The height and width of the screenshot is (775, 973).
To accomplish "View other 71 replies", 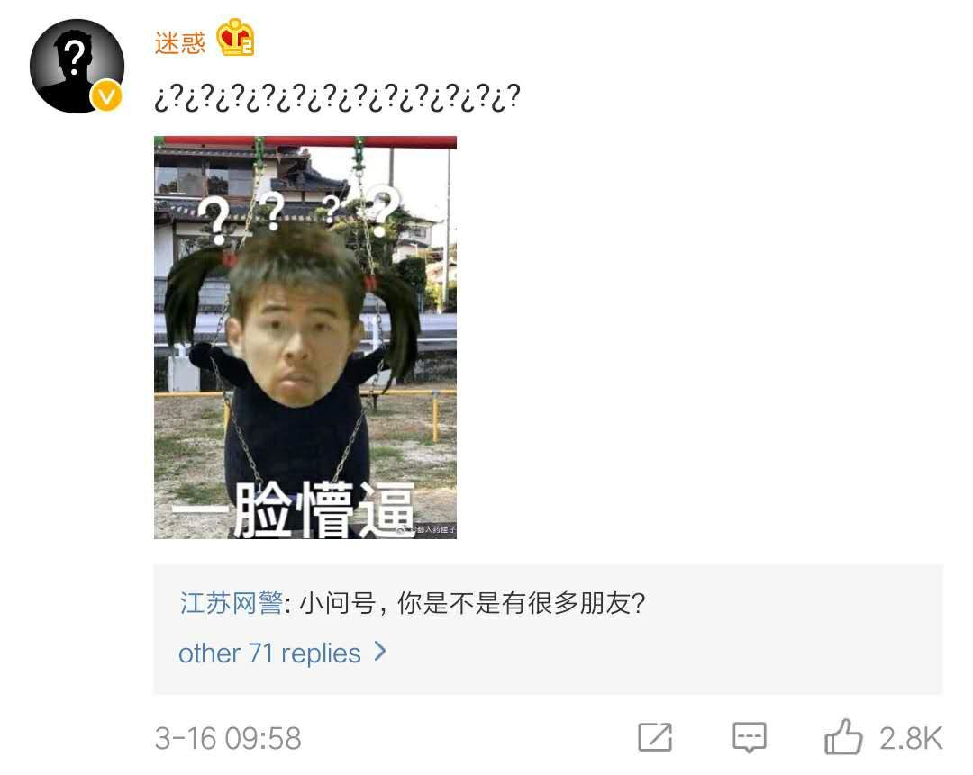I will click(269, 653).
